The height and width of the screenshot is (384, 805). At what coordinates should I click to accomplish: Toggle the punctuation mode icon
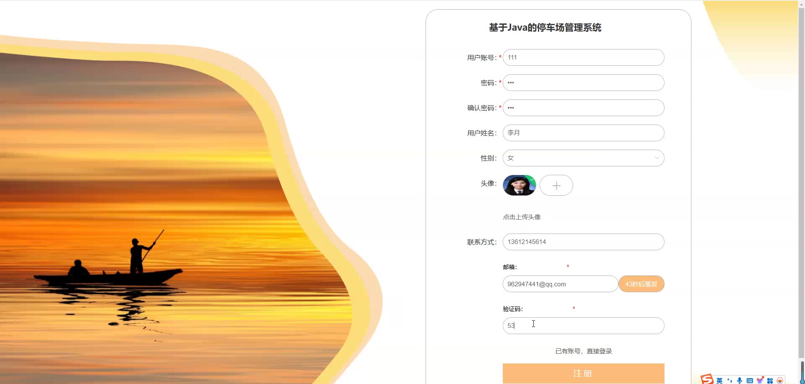(x=730, y=381)
